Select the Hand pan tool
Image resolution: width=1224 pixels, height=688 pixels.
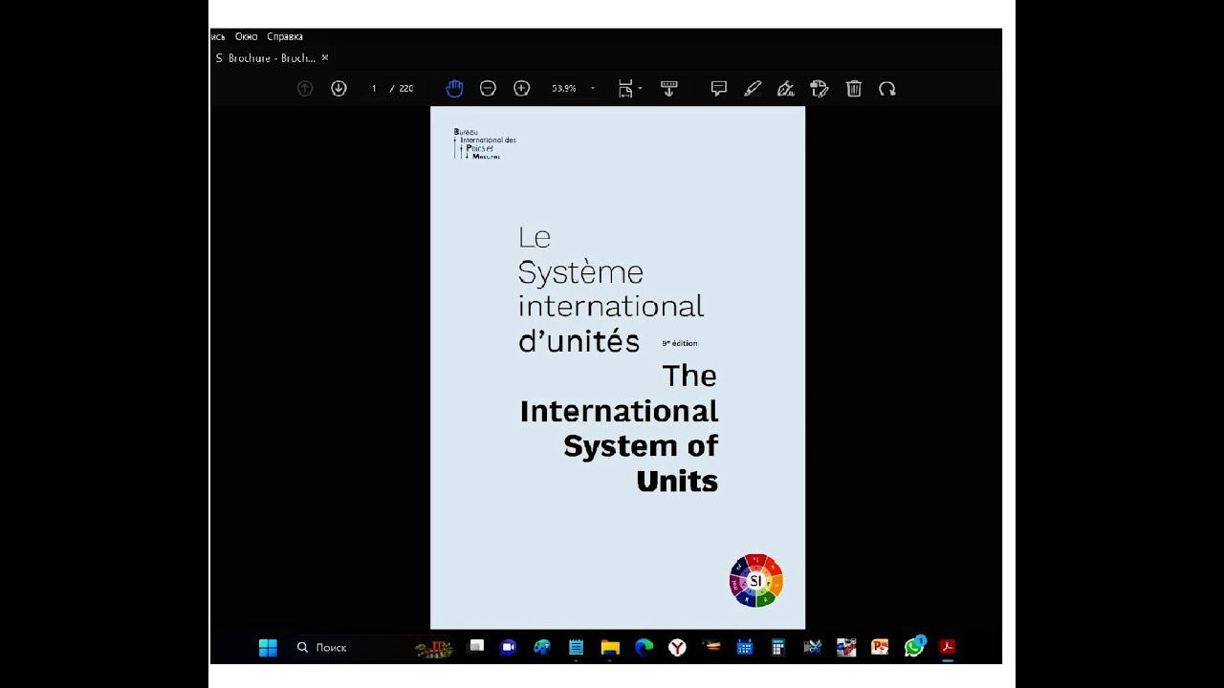pos(454,88)
